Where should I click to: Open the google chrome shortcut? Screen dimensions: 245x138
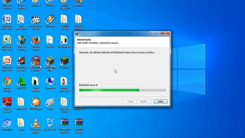coord(7,84)
